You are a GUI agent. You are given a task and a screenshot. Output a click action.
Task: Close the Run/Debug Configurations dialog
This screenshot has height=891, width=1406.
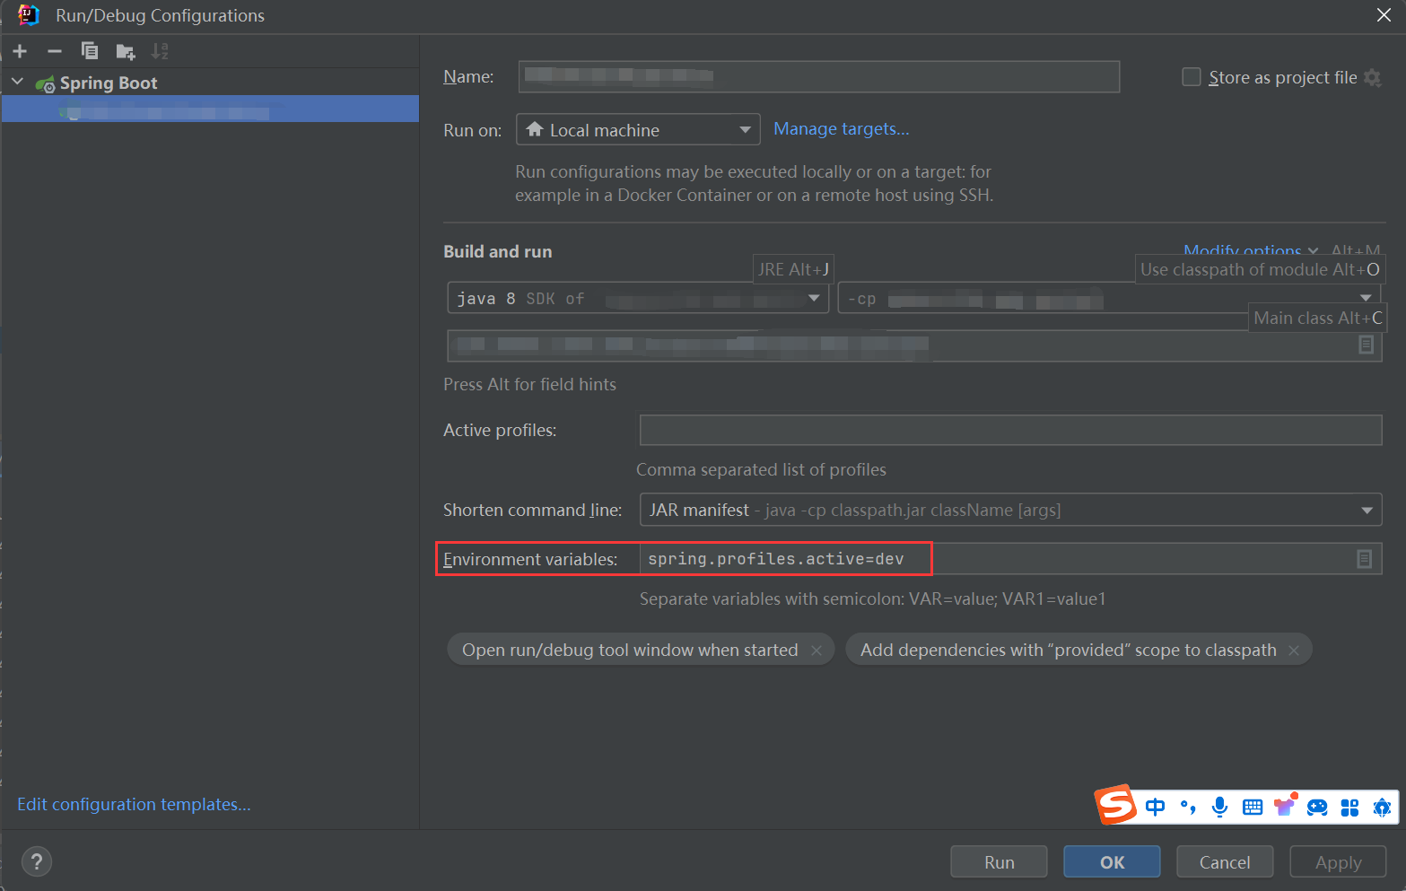(1384, 15)
